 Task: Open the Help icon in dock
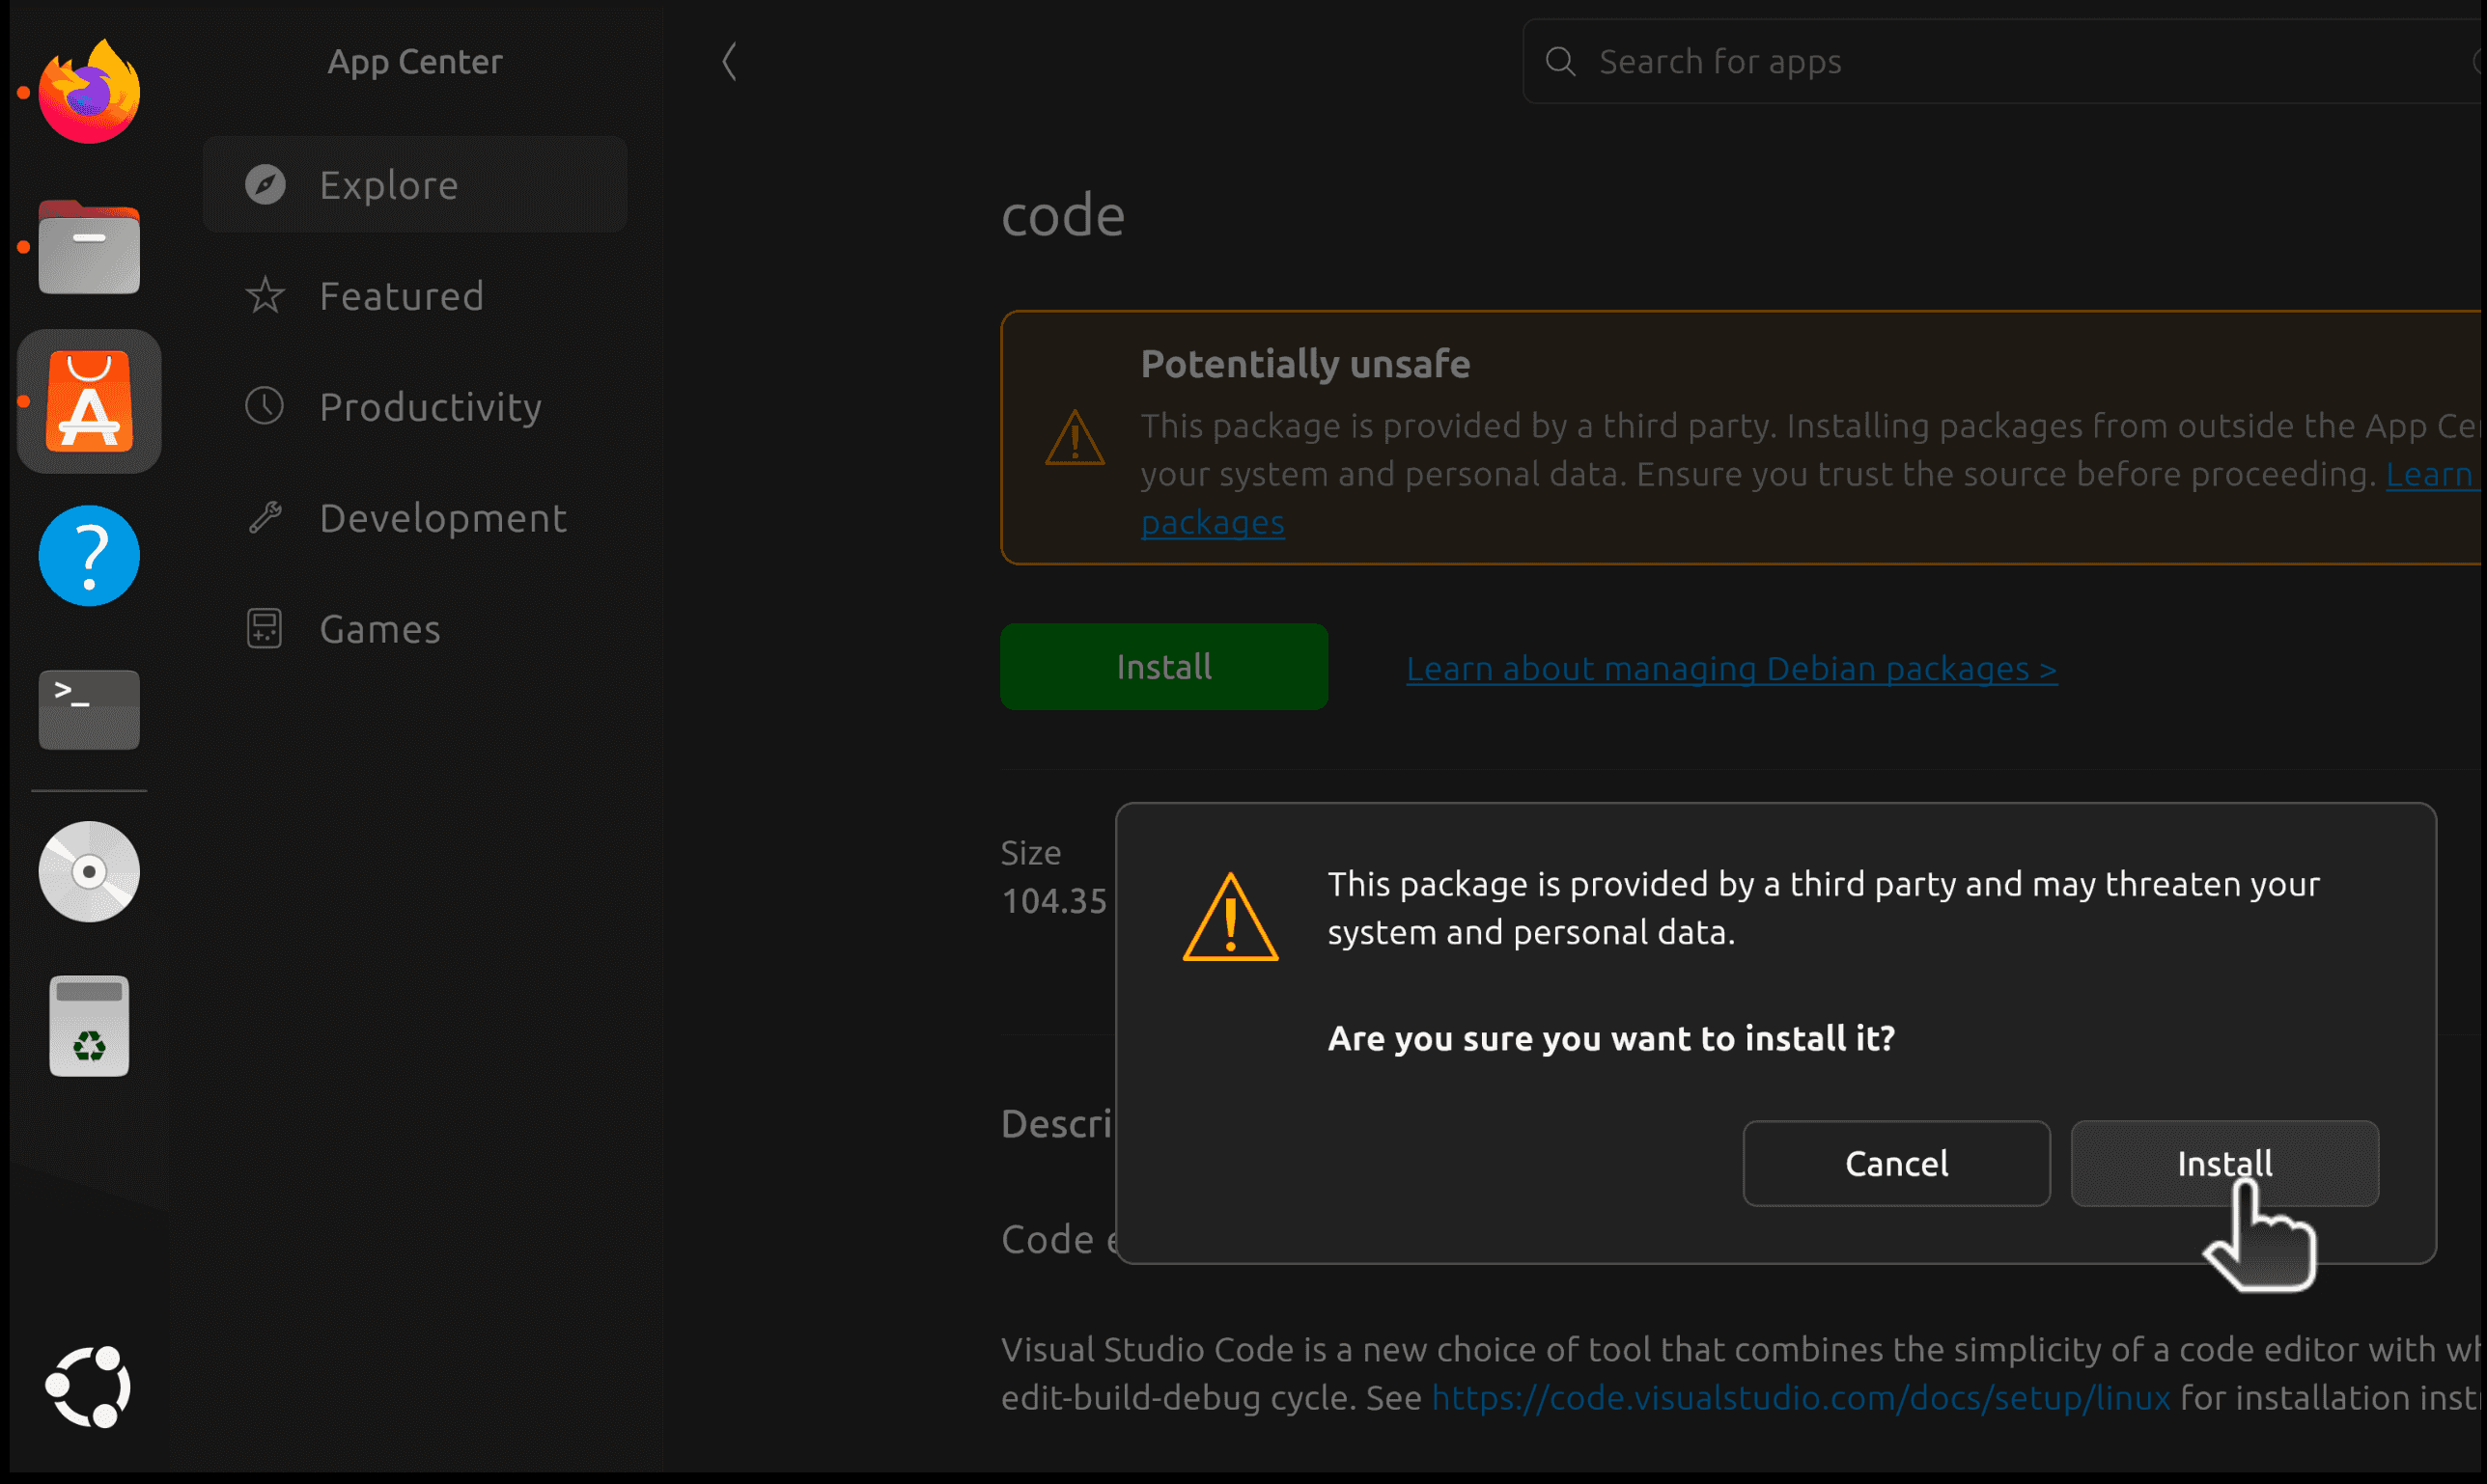[89, 556]
